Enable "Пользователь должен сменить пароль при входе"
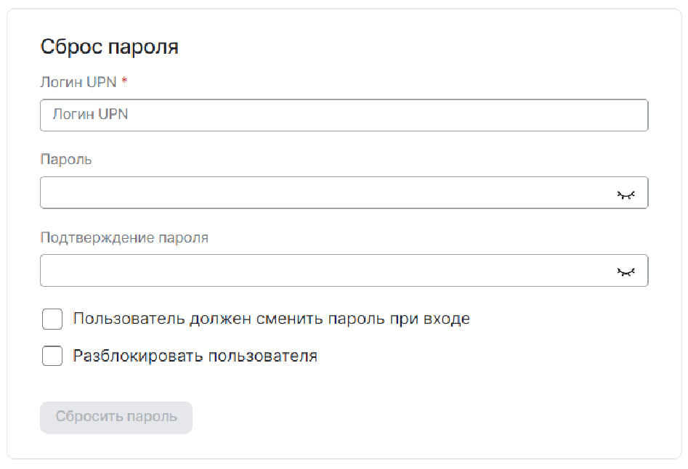Viewport: 688px width, 469px height. tap(52, 319)
